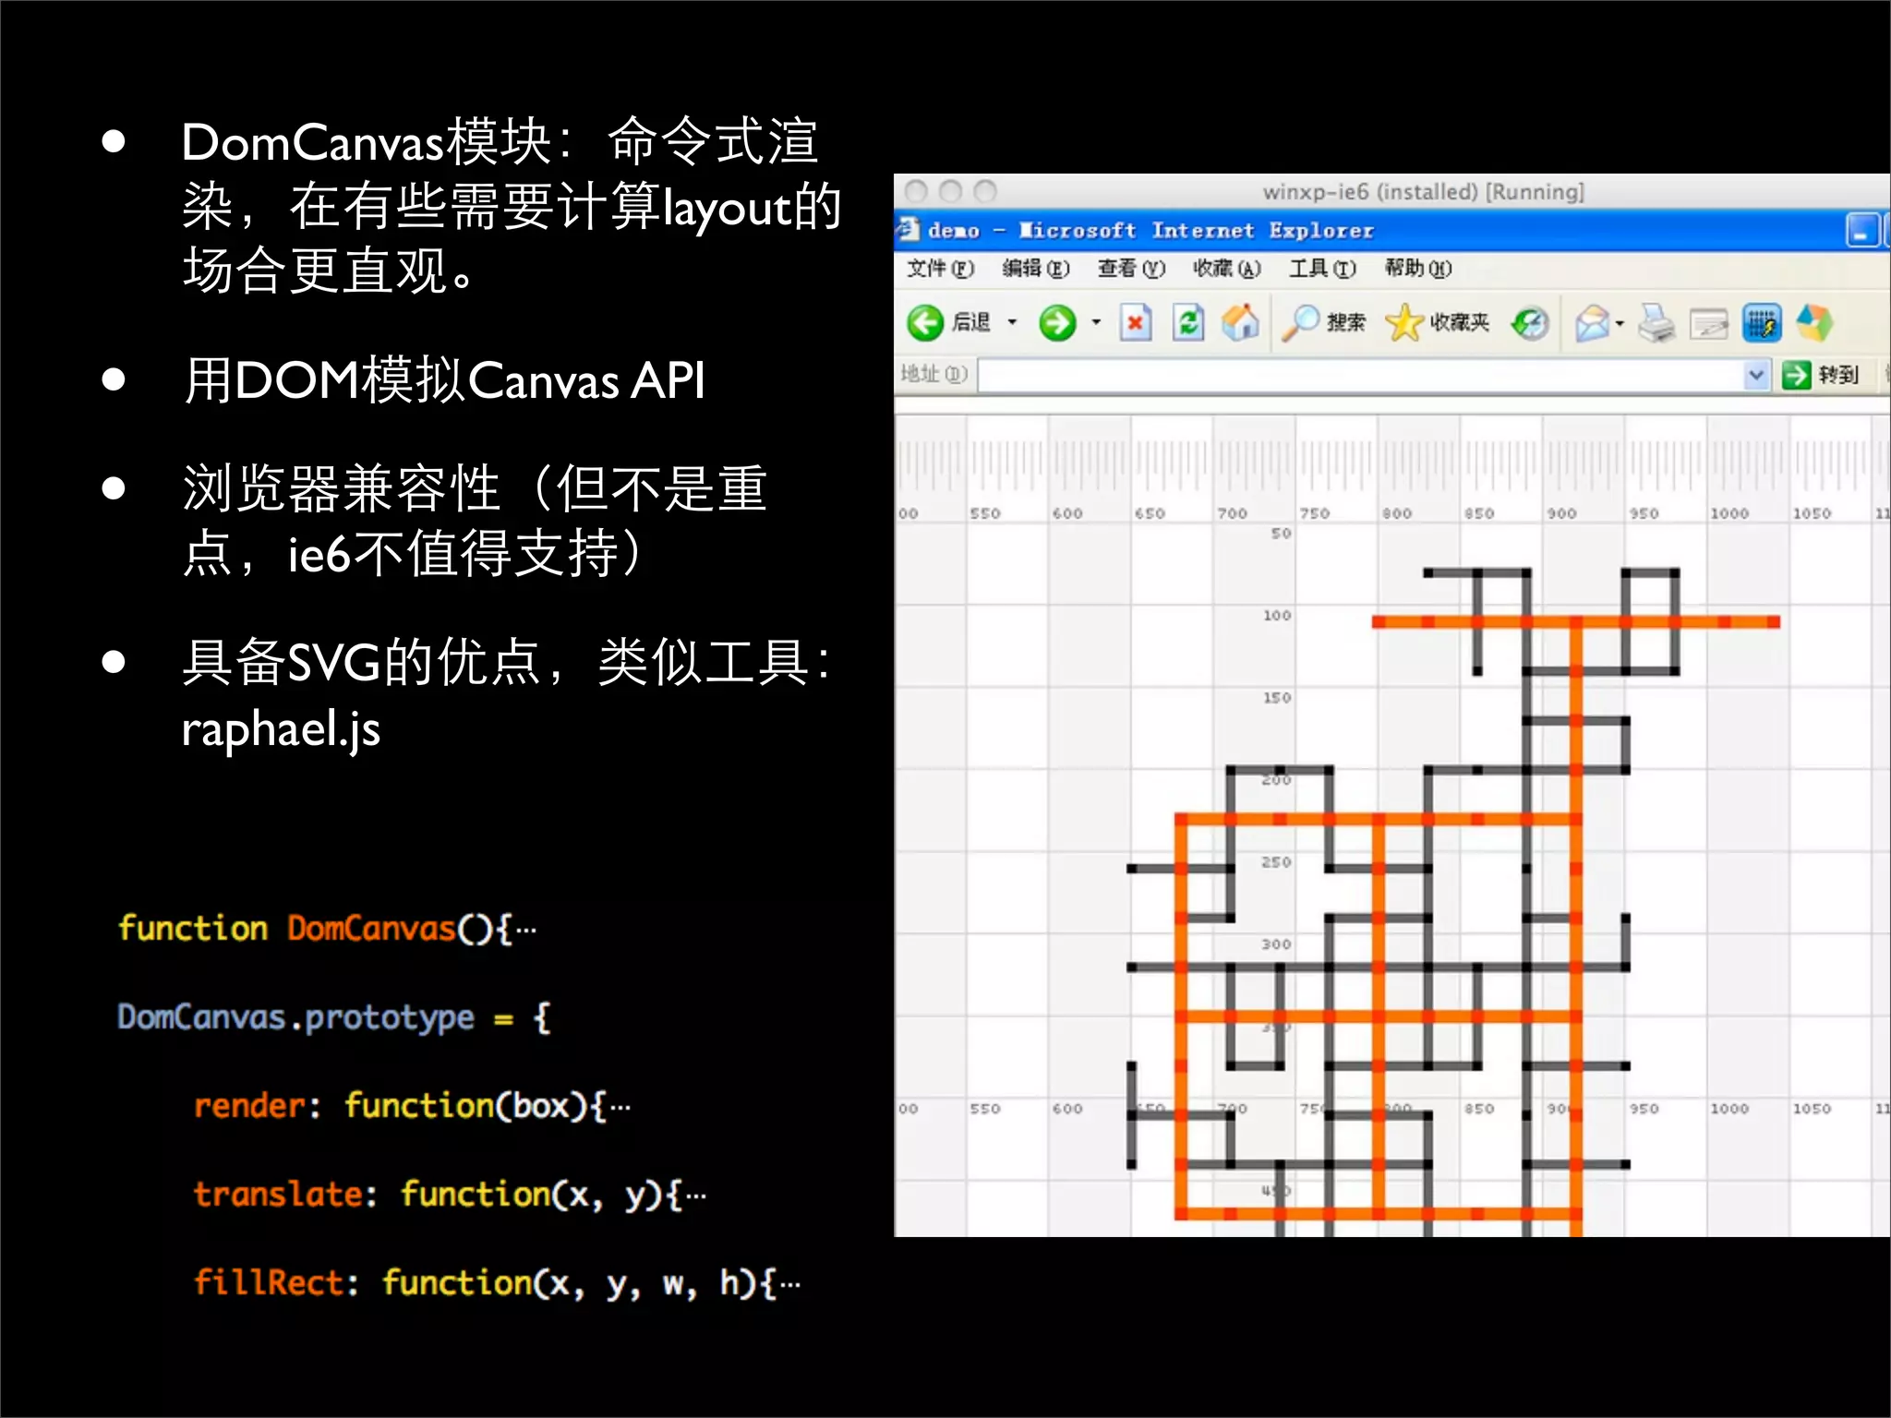This screenshot has width=1891, height=1418.
Task: Expand folded body of render: function(box)
Action: [x=620, y=1107]
